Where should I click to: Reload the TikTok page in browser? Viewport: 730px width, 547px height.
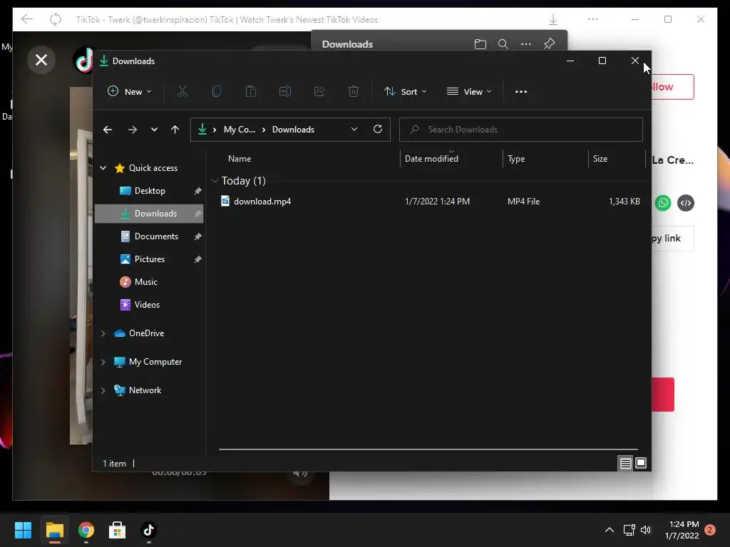pos(56,19)
